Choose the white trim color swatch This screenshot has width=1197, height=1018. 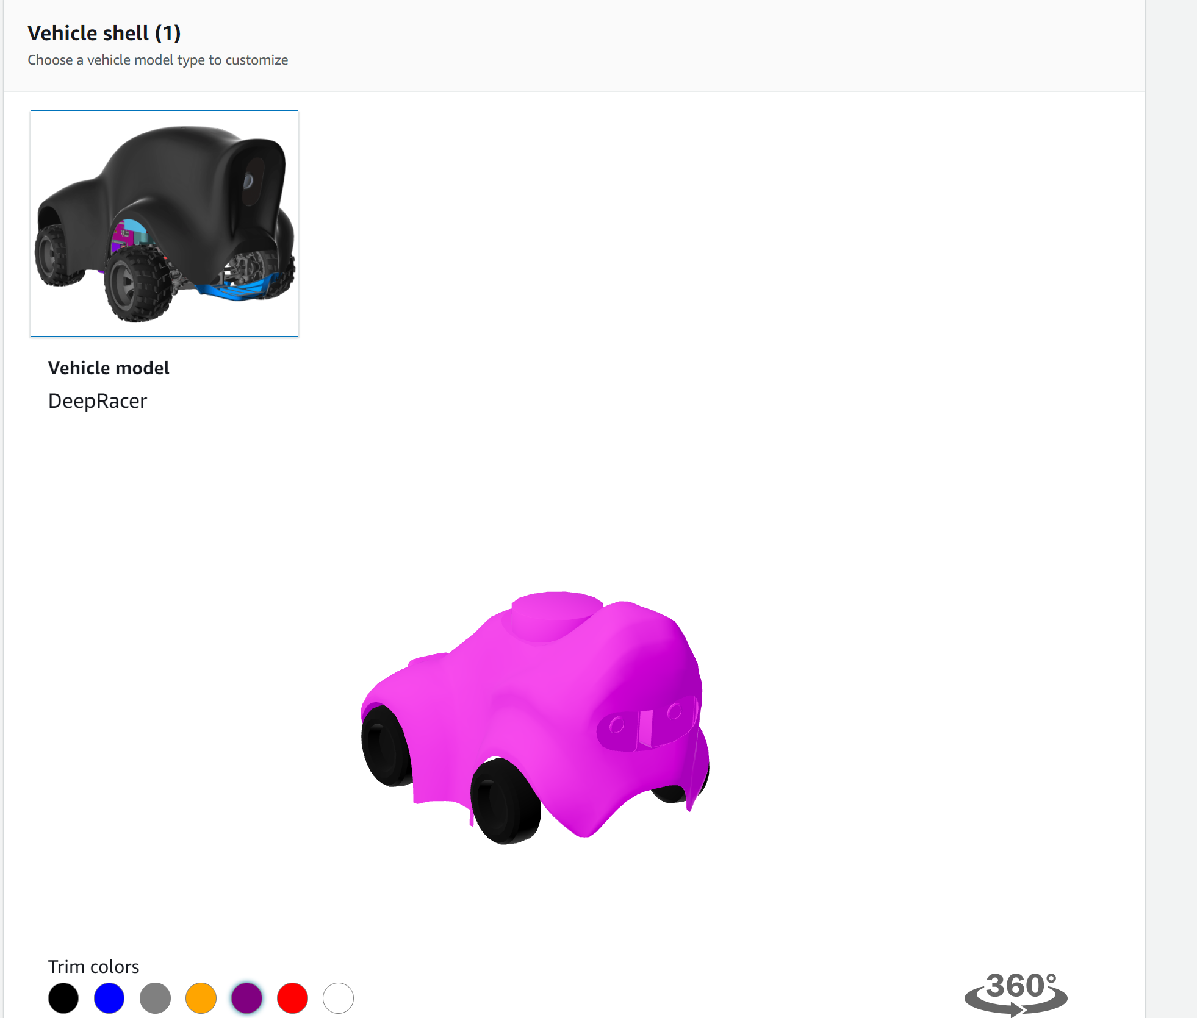coord(338,998)
